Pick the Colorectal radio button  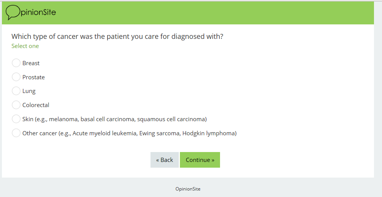[16, 105]
